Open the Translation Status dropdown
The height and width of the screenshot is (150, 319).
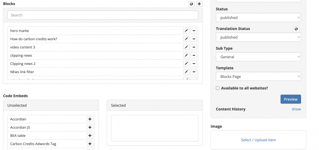click(x=258, y=37)
